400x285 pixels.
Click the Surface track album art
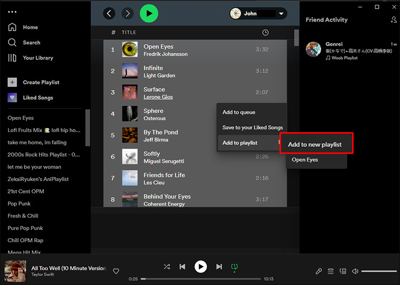click(130, 92)
